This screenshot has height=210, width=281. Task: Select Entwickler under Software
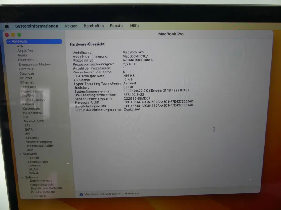click(x=39, y=196)
